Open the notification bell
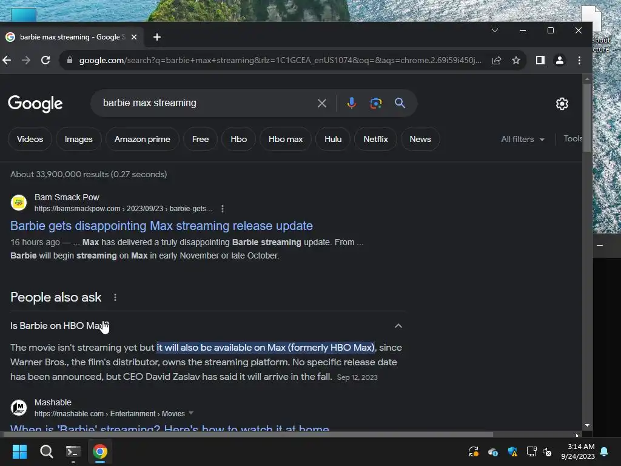The width and height of the screenshot is (621, 466). 605,451
